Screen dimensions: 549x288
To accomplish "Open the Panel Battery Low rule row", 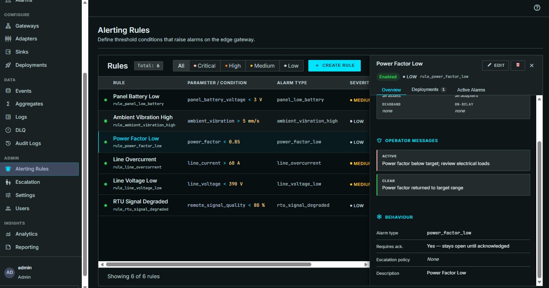I will [x=234, y=100].
